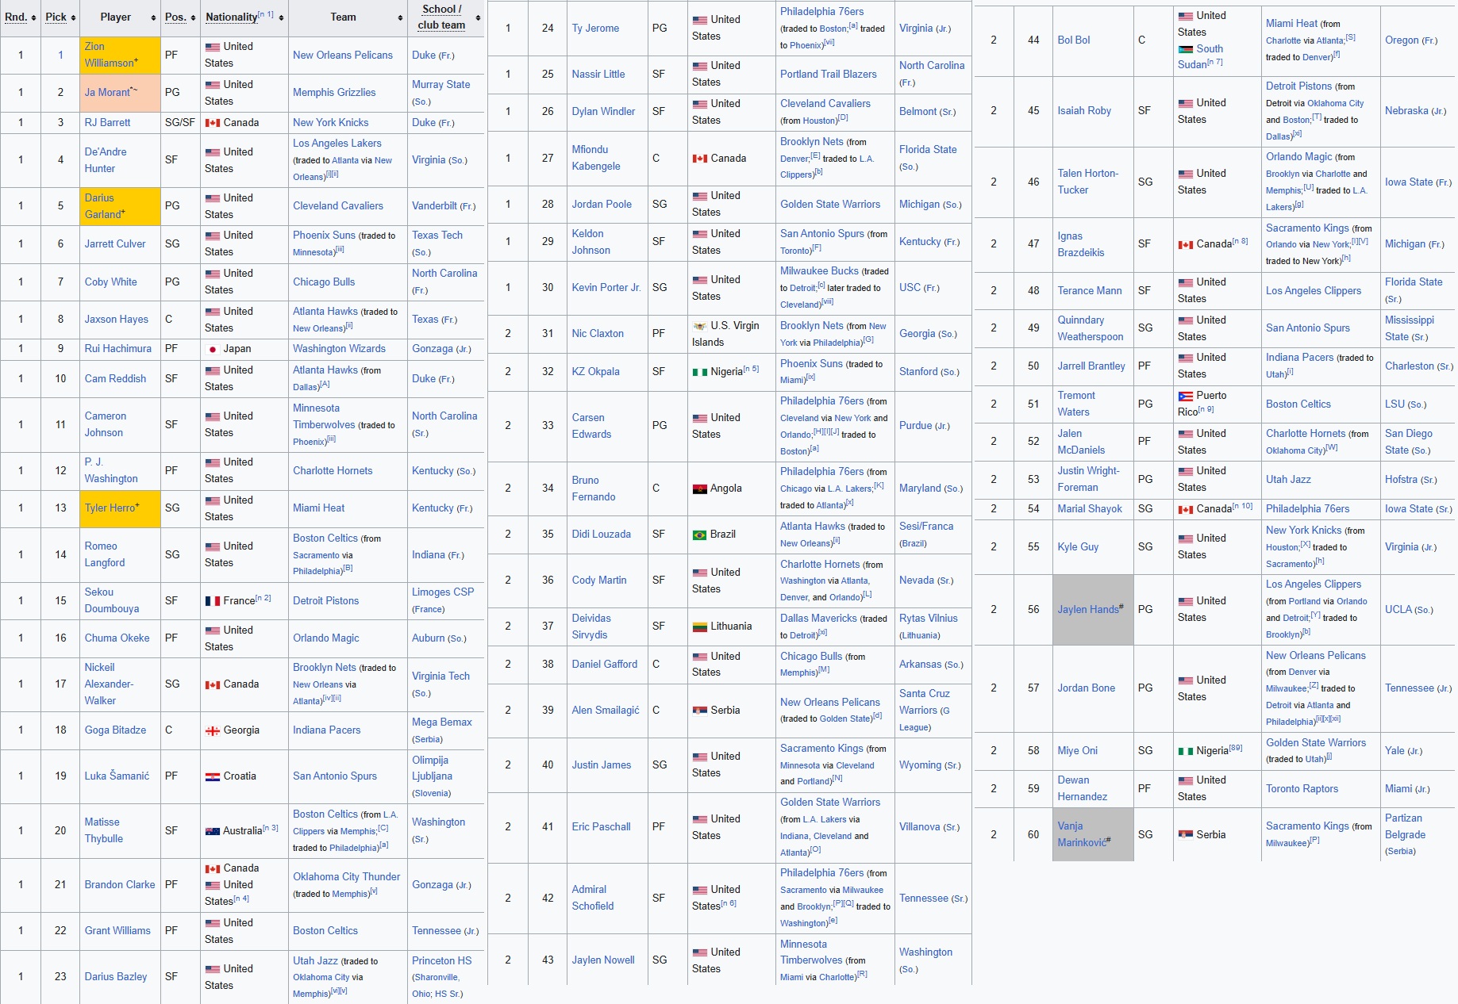Go to Bol Bol's player page
Viewport: 1458px width, 1004px height.
[1074, 40]
